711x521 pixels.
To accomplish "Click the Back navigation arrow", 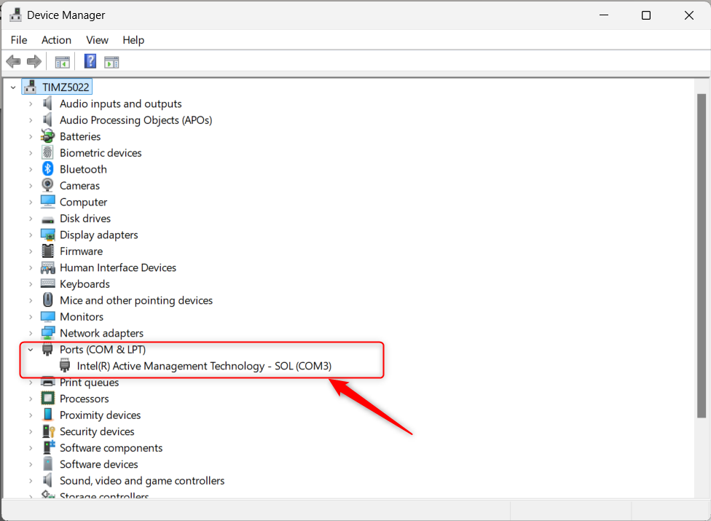I will click(x=13, y=61).
